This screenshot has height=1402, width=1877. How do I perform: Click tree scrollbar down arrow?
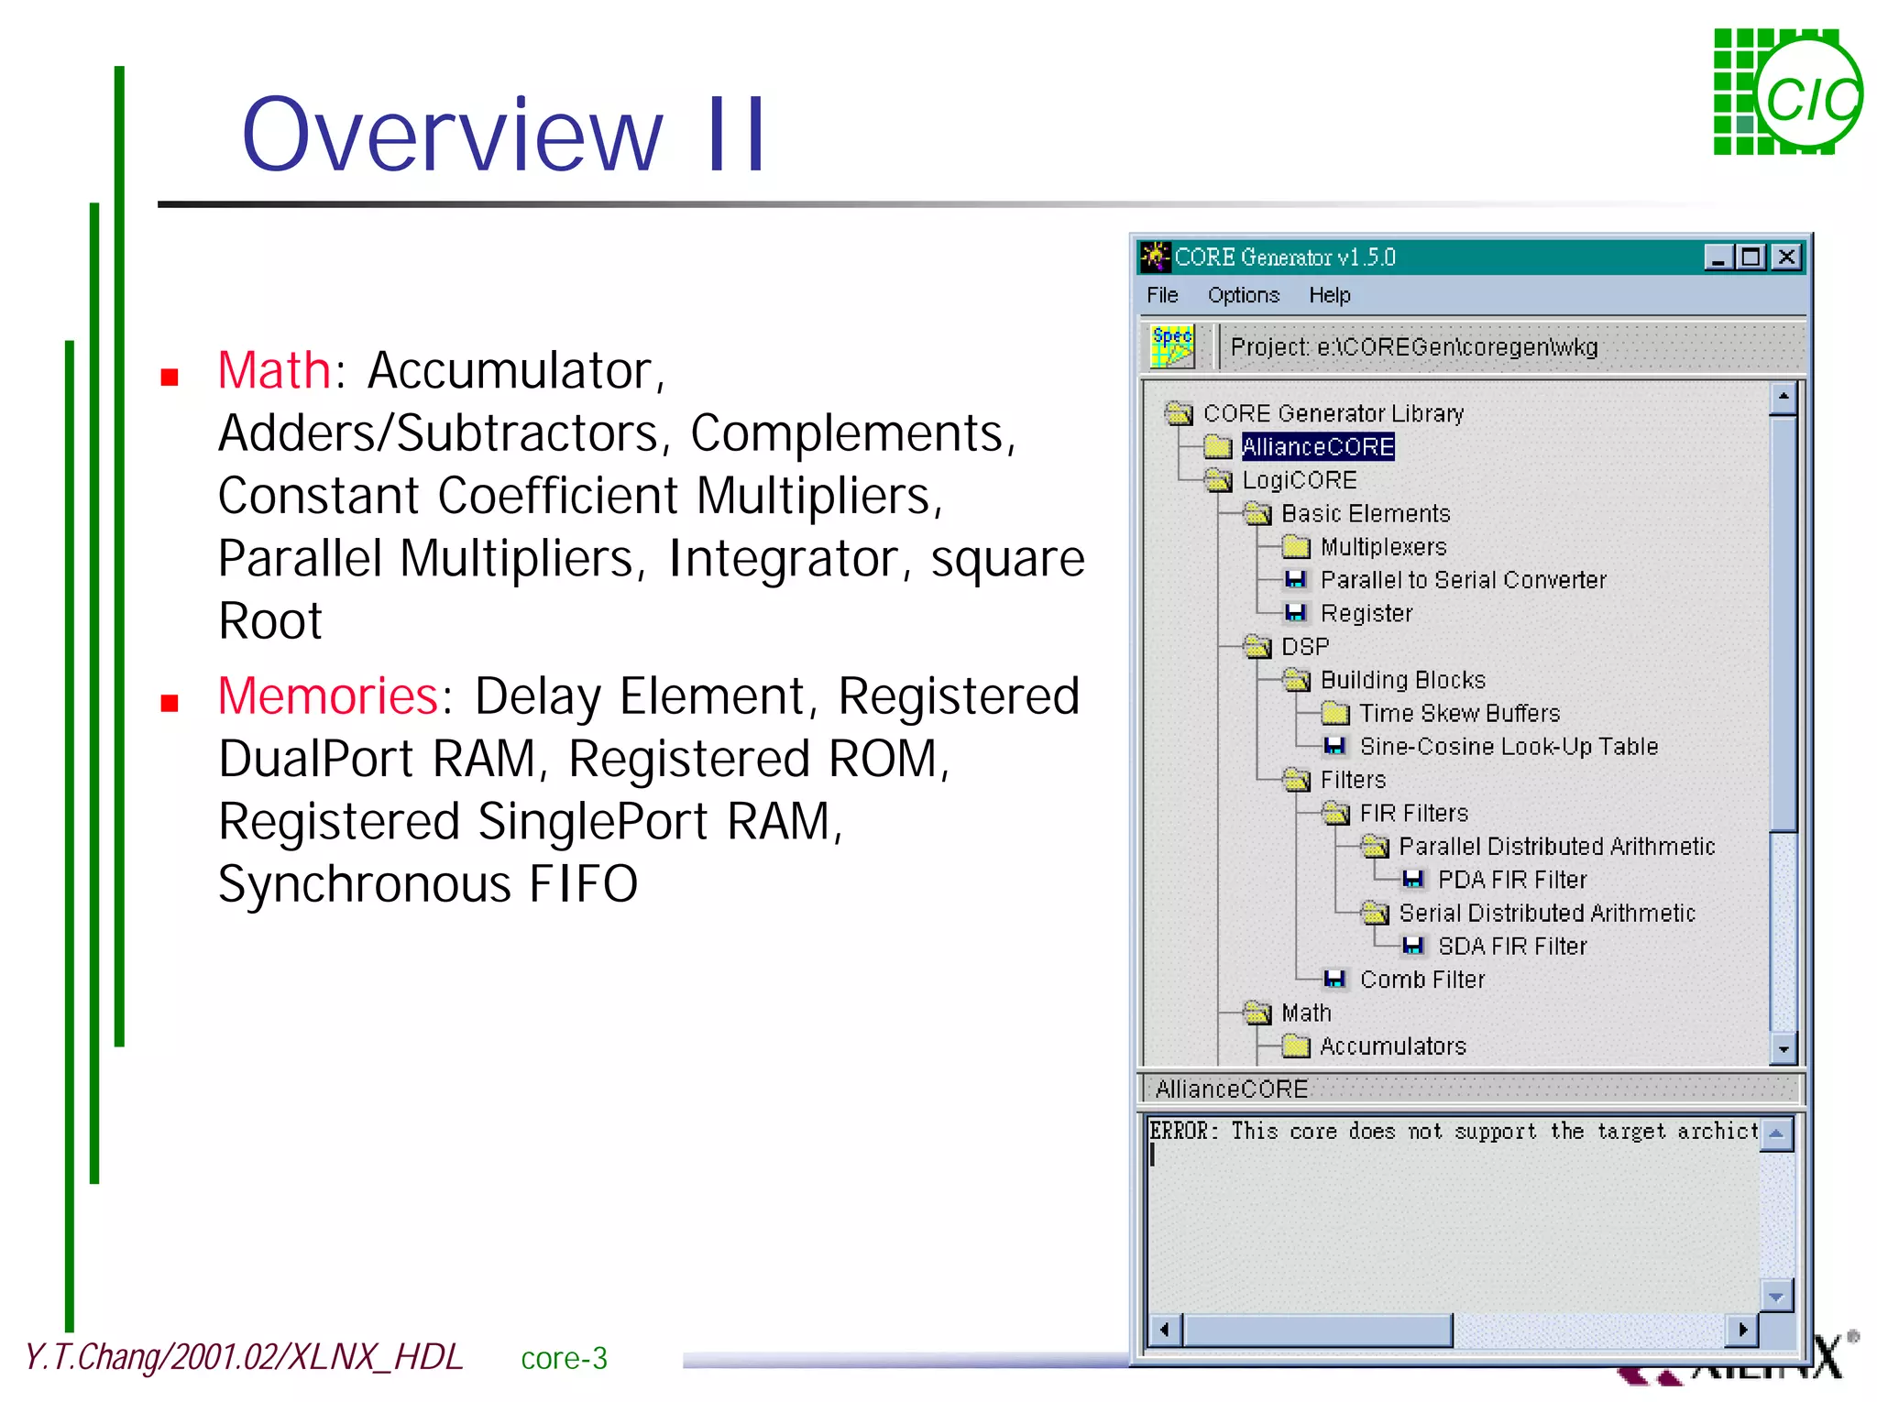click(x=1783, y=1049)
